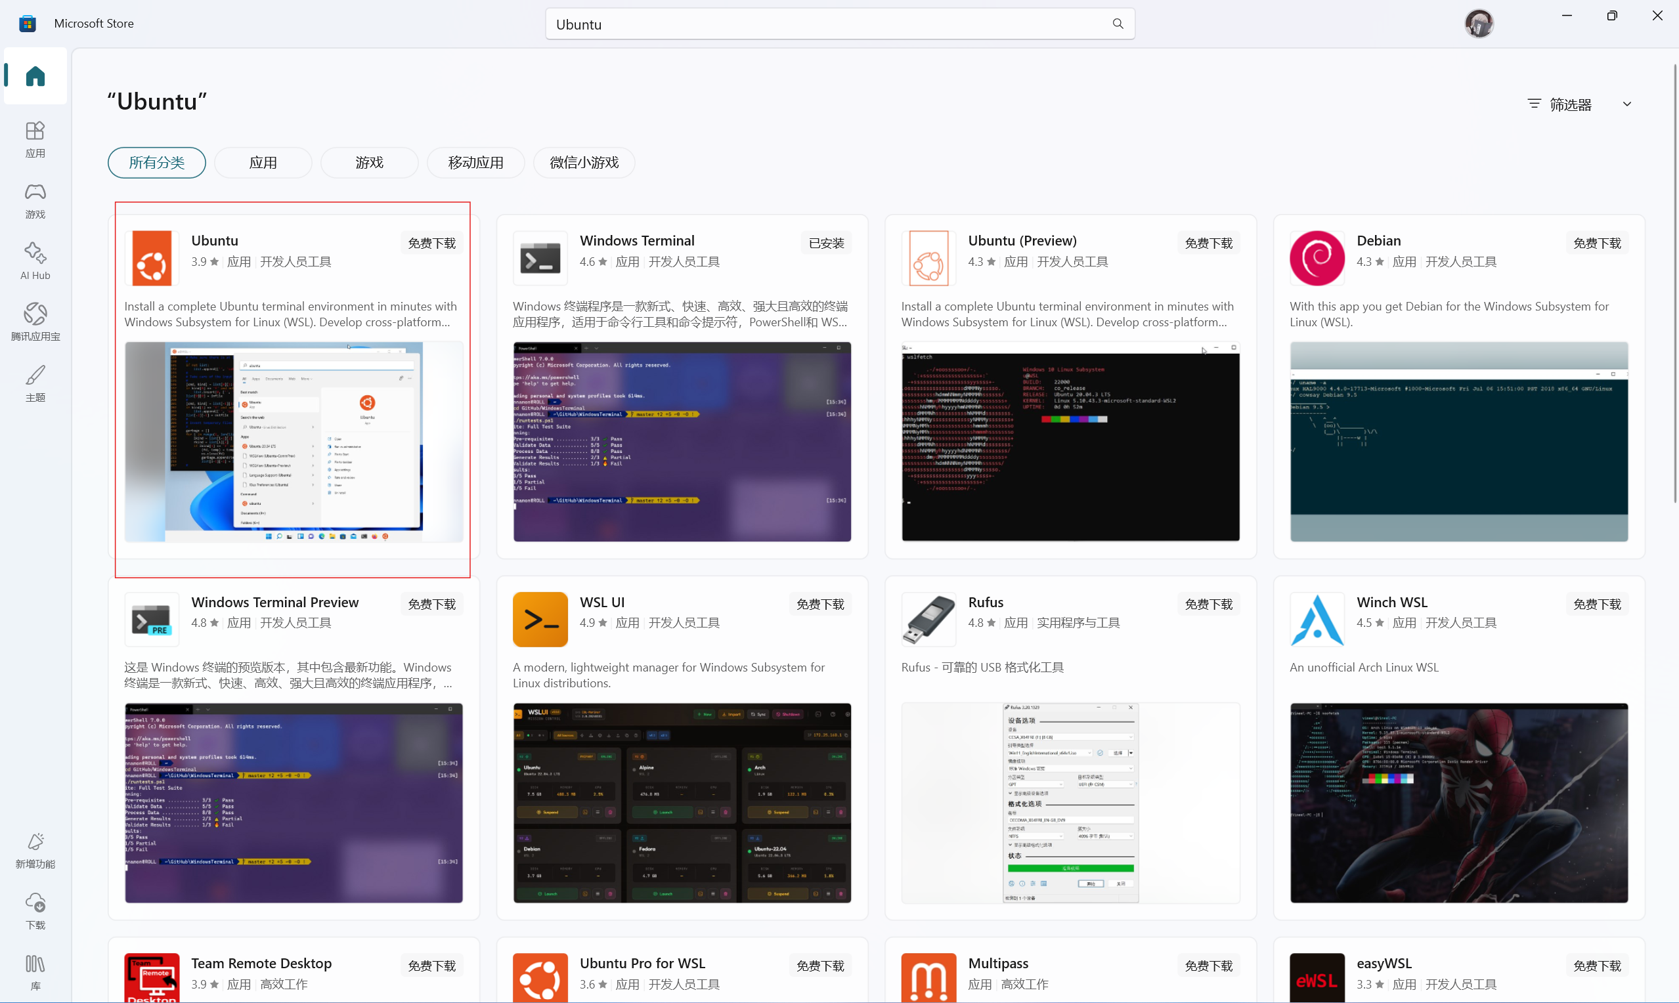Open 主题 section in sidebar
Viewport: 1679px width, 1003px height.
[35, 383]
